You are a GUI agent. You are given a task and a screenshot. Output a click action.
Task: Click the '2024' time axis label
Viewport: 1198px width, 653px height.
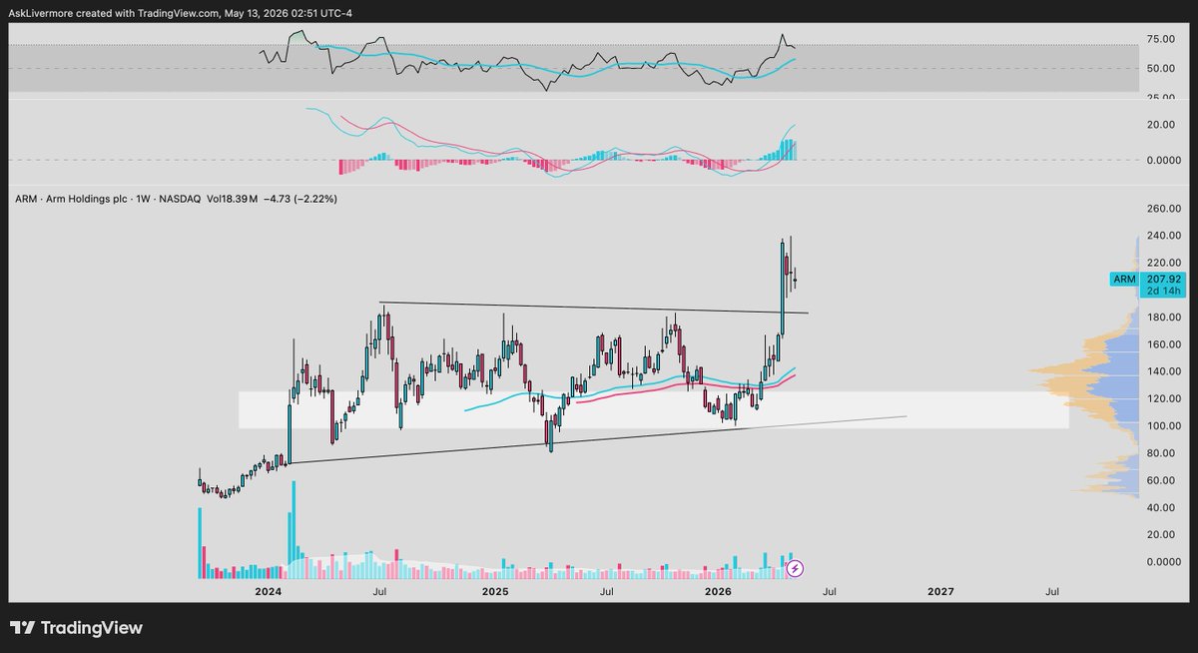pos(268,592)
